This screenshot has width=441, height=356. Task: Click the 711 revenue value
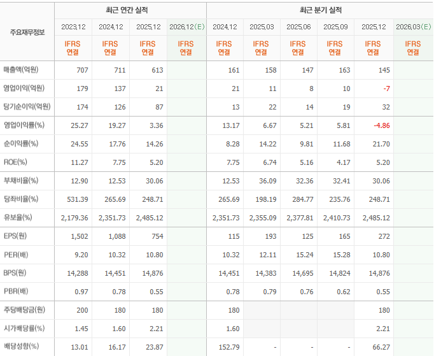(120, 70)
